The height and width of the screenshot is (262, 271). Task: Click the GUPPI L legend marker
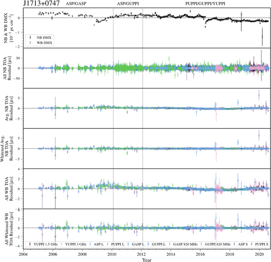(x=148, y=244)
